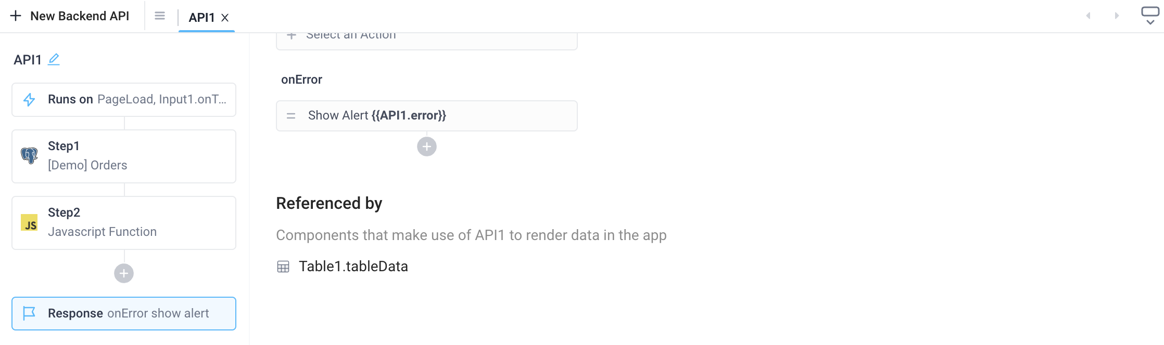
Task: Create a New Backend API
Action: click(70, 16)
